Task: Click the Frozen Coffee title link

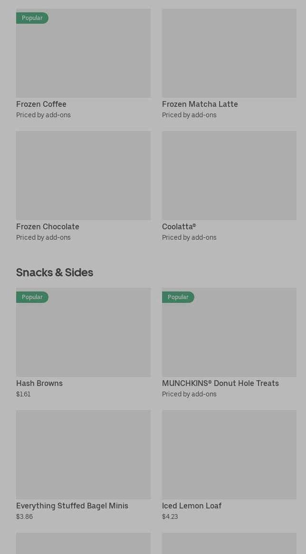Action: [x=41, y=104]
